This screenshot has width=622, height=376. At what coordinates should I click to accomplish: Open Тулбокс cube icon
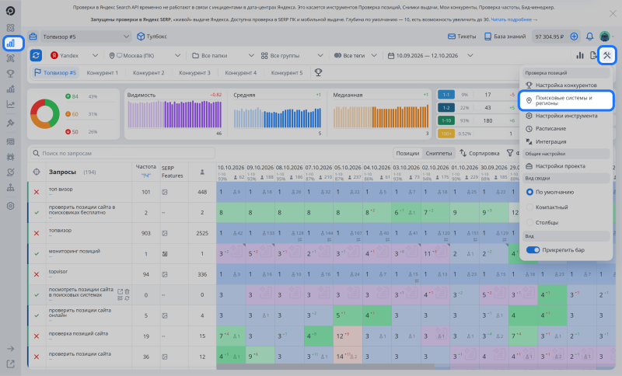(141, 37)
